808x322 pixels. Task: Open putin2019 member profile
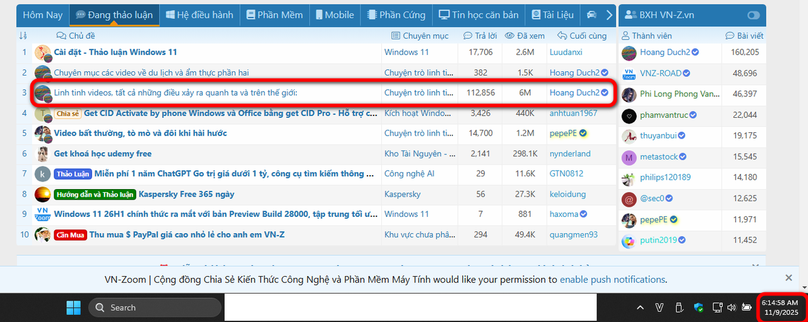659,240
